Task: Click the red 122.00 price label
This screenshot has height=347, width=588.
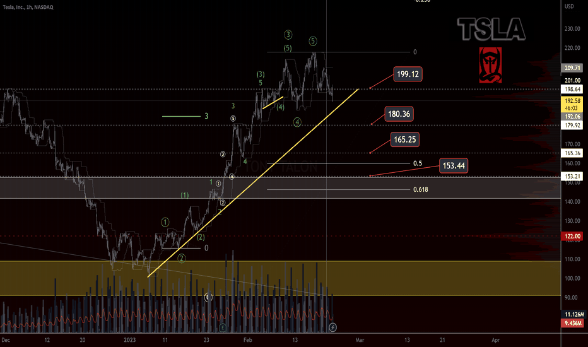Action: 572,237
